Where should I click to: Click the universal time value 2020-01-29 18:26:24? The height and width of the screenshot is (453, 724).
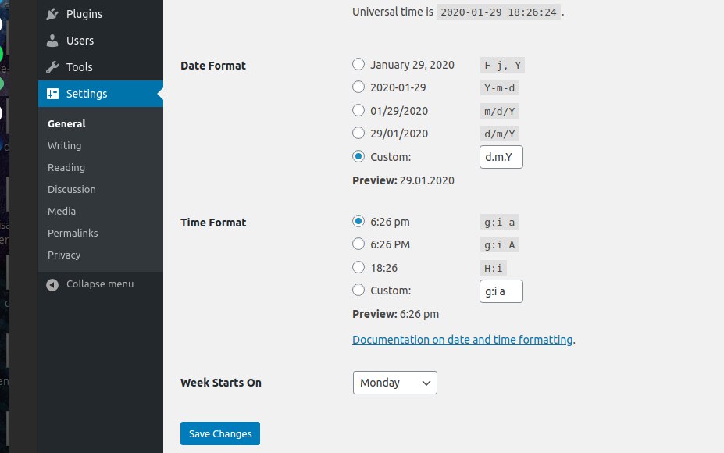tap(498, 12)
